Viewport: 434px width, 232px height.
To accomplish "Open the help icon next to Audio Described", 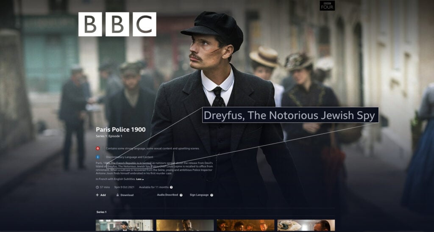I will 181,195.
